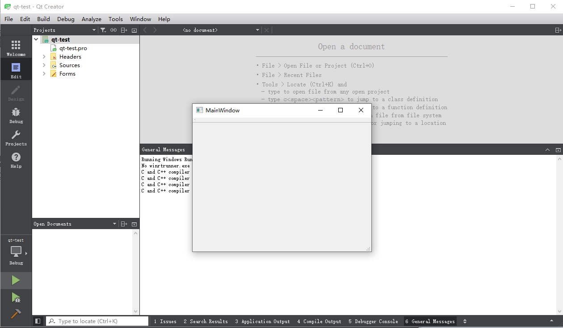Viewport: 563px width, 328px height.
Task: Show the Issues output pane
Action: (165, 321)
